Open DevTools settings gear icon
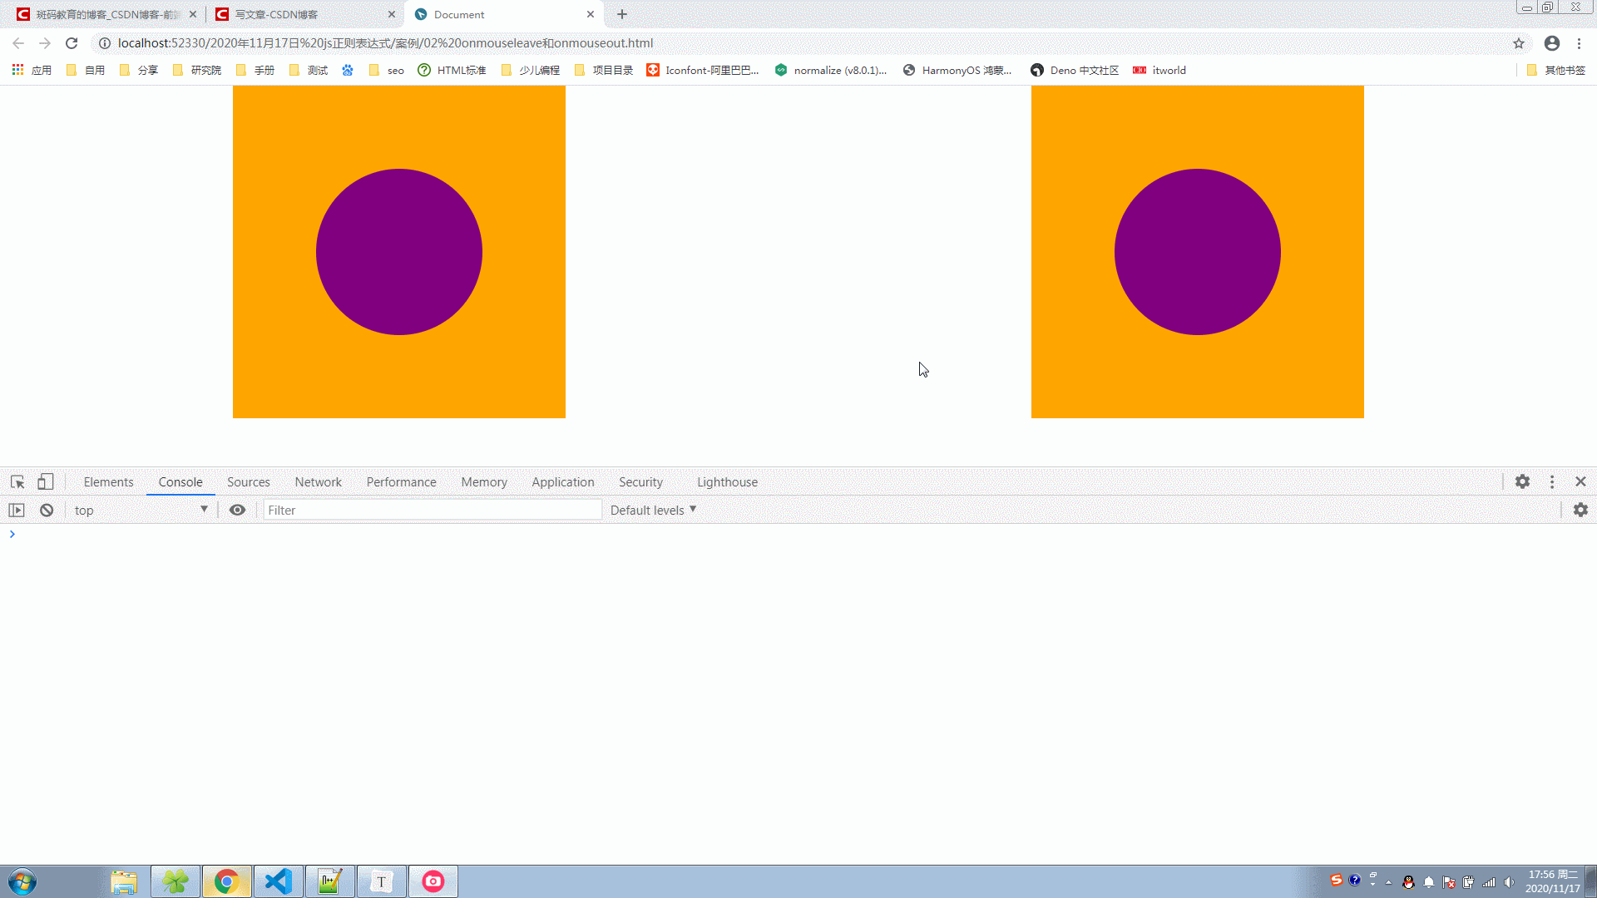The width and height of the screenshot is (1597, 898). pos(1522,482)
